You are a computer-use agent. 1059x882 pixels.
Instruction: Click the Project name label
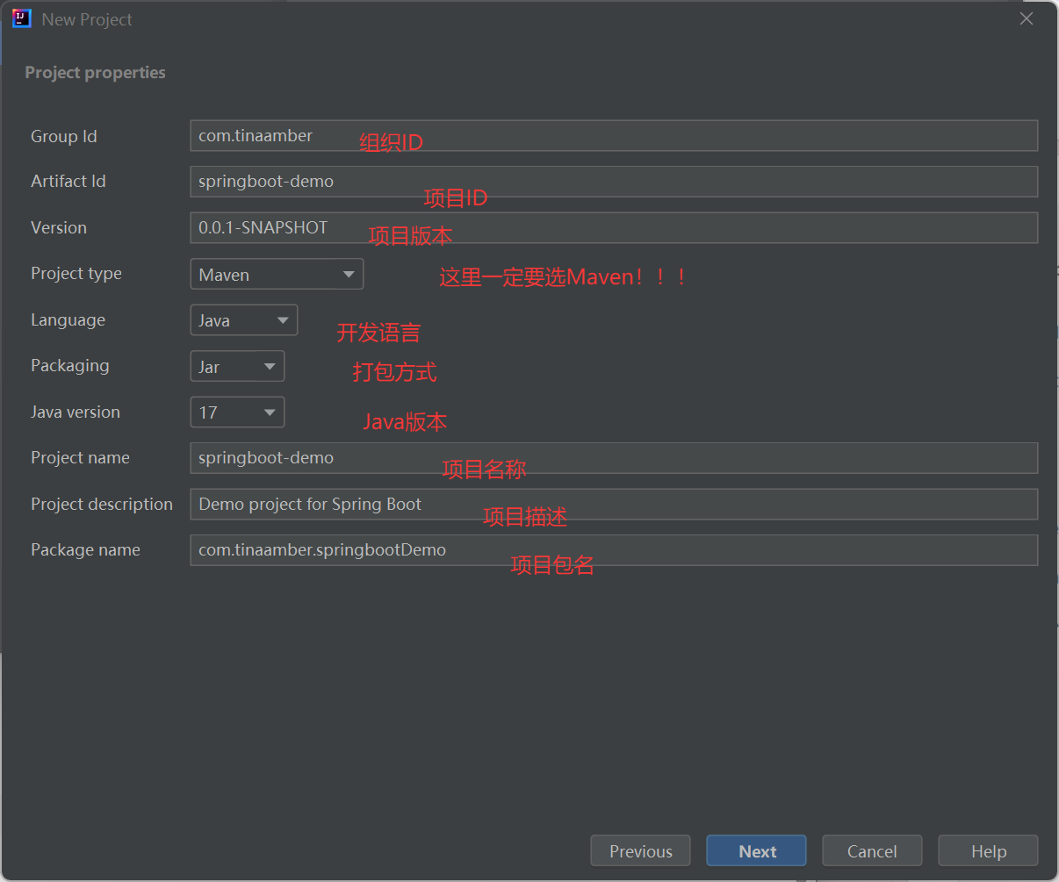coord(80,458)
